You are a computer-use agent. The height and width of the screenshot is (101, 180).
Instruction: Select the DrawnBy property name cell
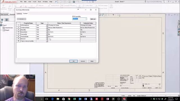pyautogui.click(x=28, y=30)
